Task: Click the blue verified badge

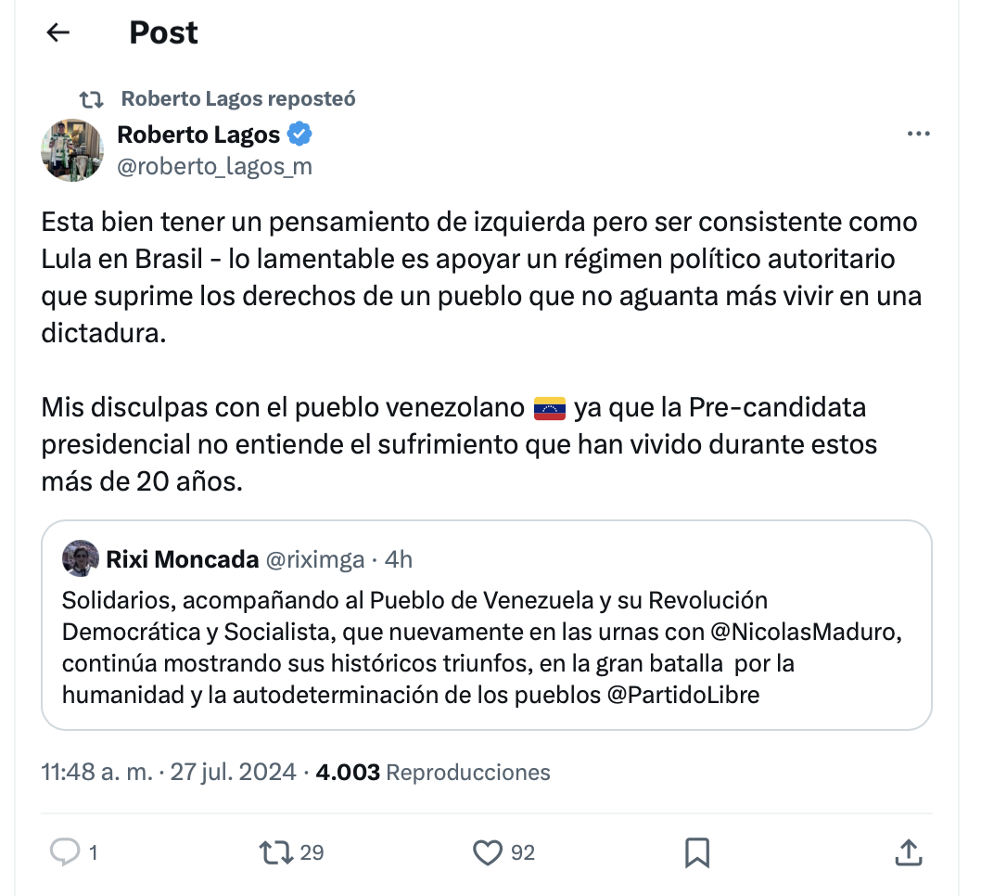Action: click(299, 134)
